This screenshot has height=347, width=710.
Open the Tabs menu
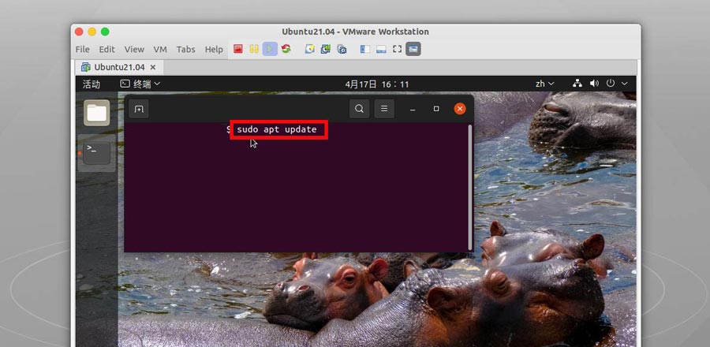(x=185, y=50)
